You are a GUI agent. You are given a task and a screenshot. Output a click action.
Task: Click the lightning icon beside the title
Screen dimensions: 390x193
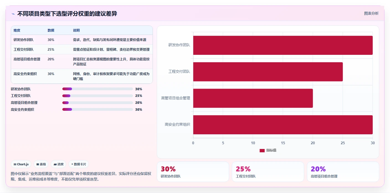pos(13,14)
